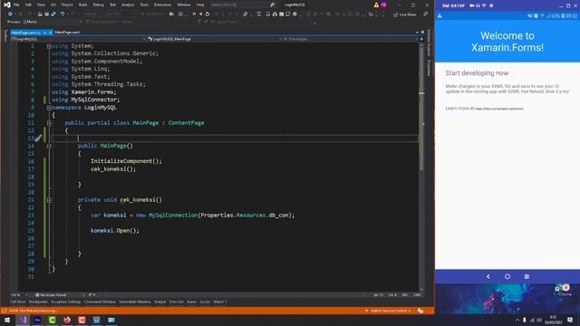Screen dimensions: 580x326
Task: Open the Project menu
Action: [x=67, y=5]
